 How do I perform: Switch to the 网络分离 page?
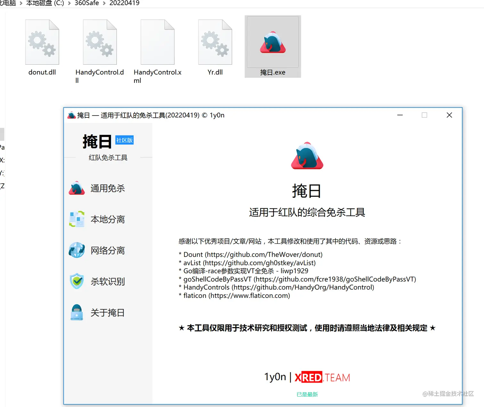point(108,250)
